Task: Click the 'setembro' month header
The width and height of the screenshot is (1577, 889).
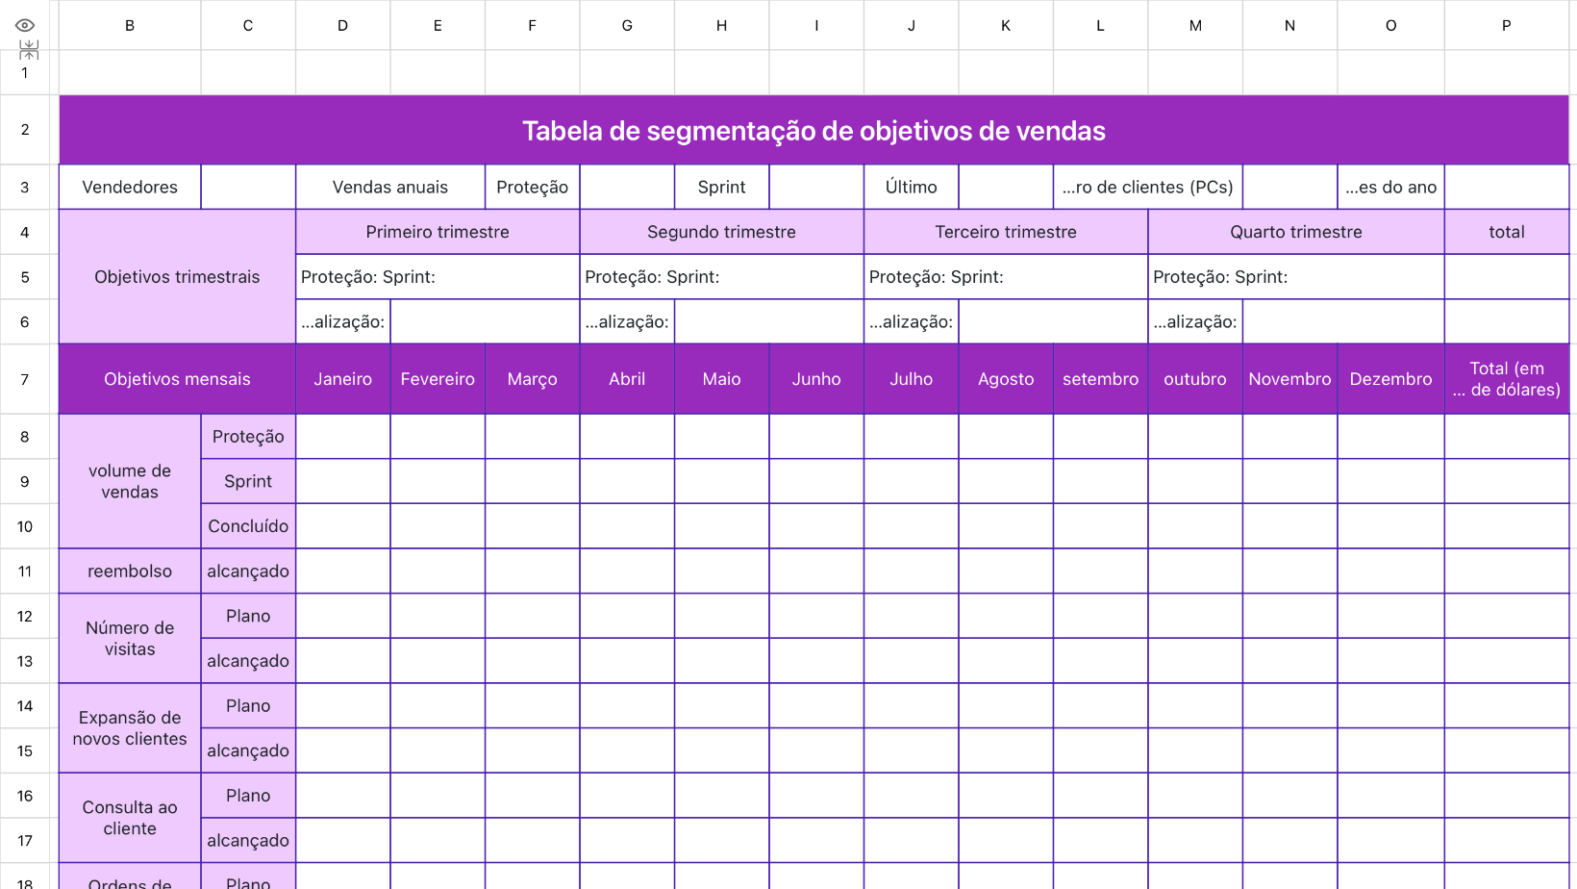Action: [1101, 379]
